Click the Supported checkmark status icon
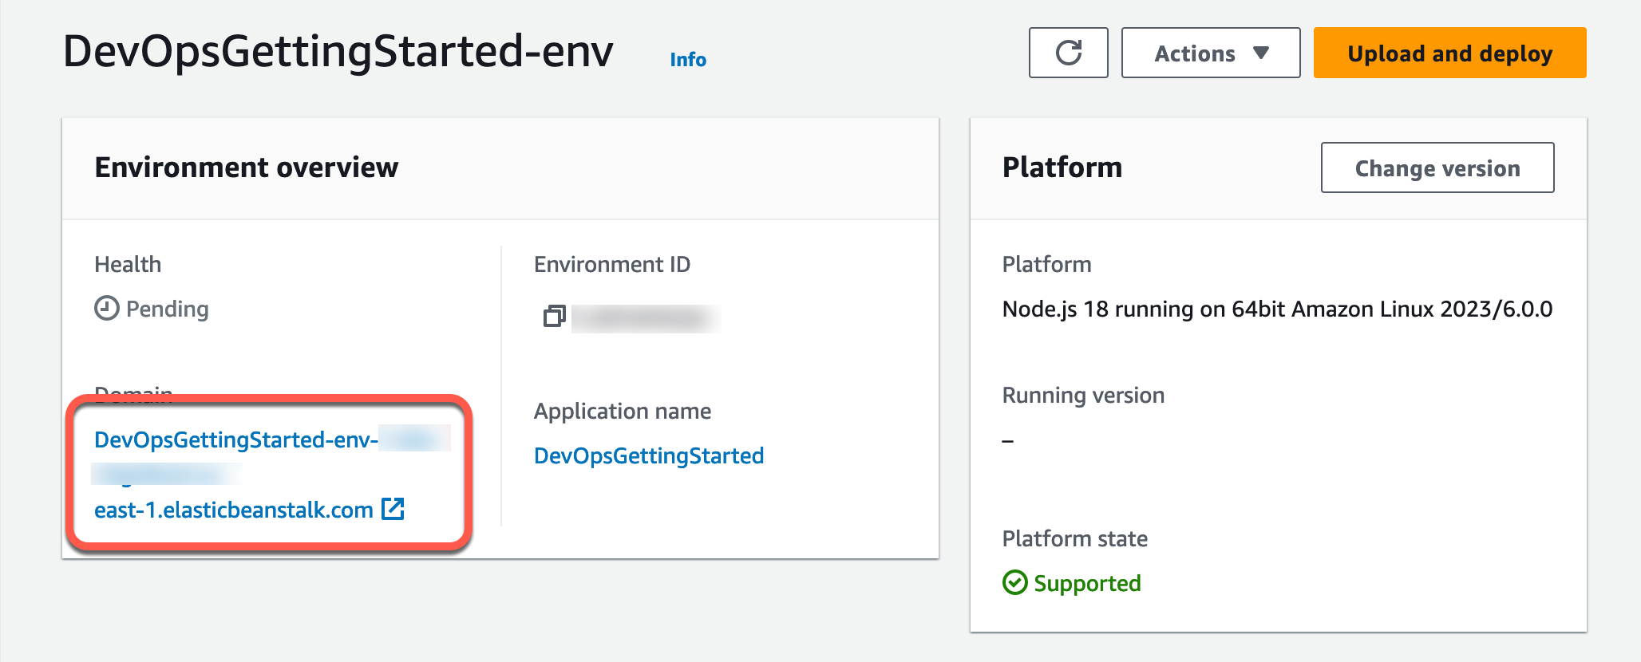The height and width of the screenshot is (662, 1641). 1014,582
